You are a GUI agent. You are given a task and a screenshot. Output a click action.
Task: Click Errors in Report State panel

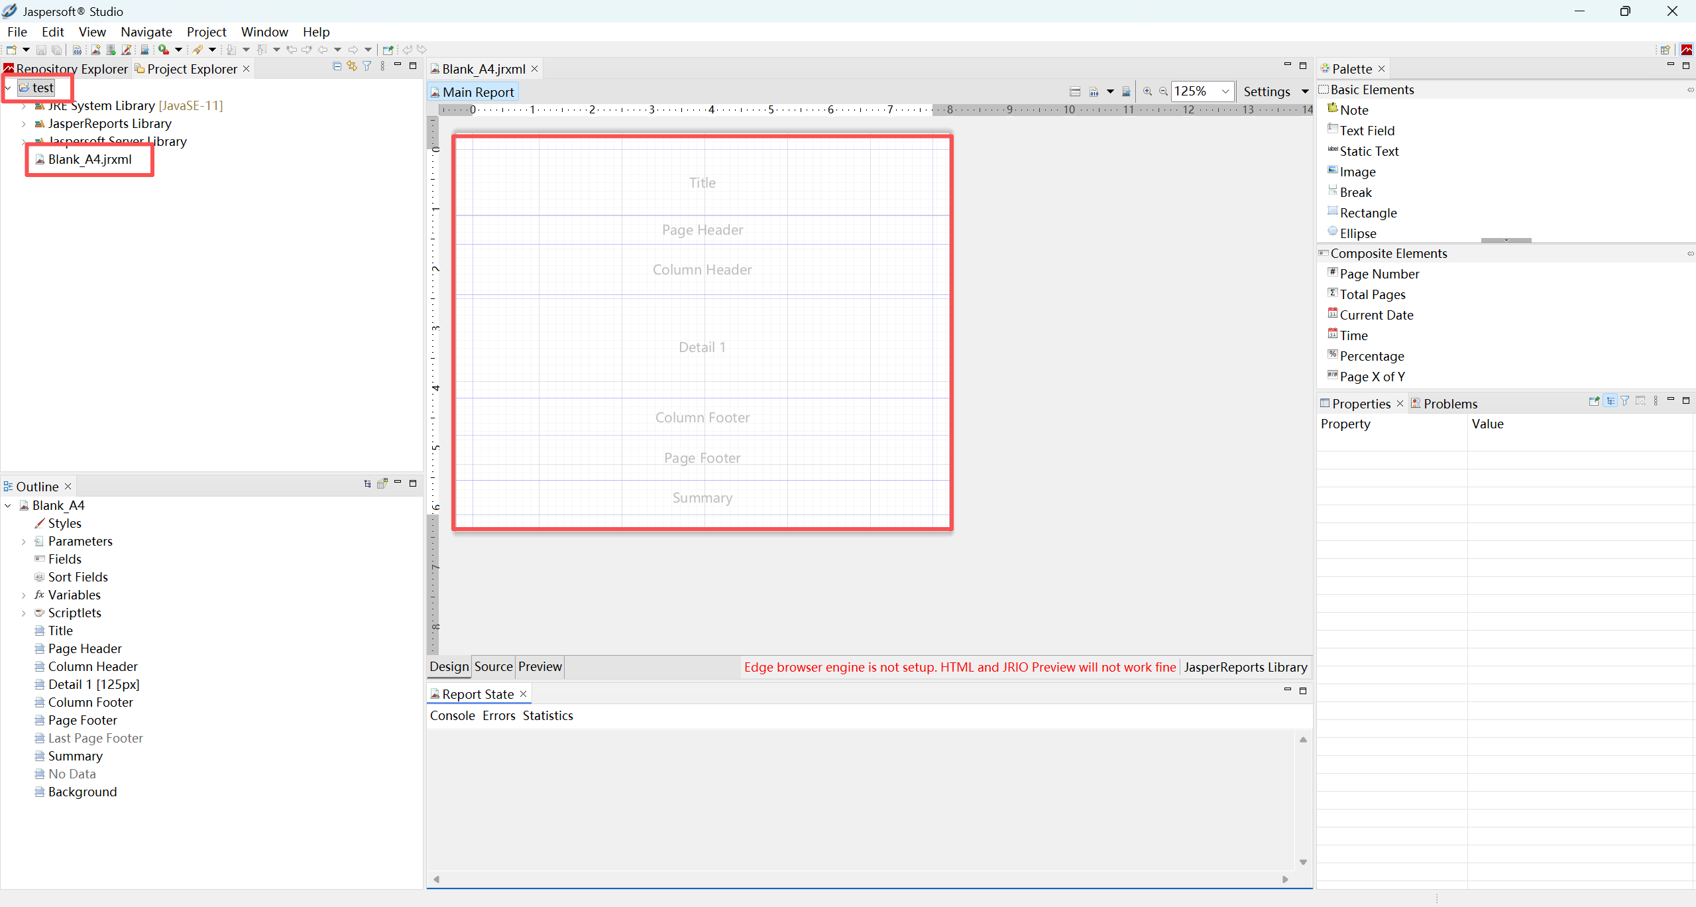498,715
